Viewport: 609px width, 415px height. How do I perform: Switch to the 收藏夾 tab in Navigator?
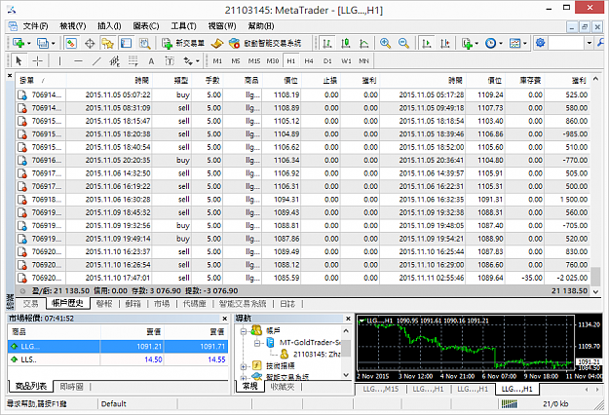[x=283, y=387]
